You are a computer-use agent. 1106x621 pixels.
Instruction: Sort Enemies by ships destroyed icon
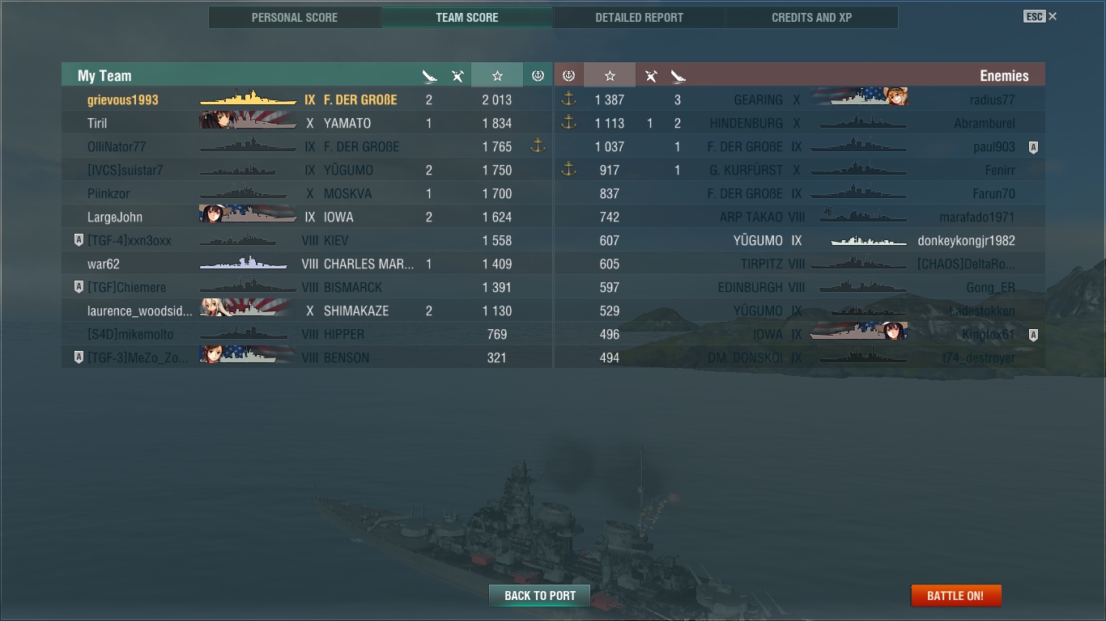(678, 76)
